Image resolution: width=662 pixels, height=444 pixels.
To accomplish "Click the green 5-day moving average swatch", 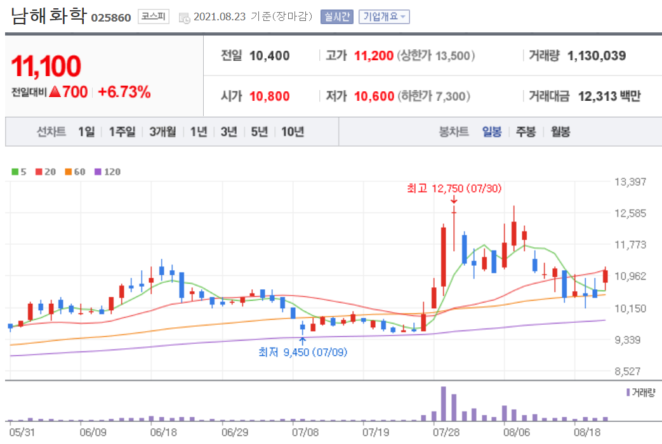I will click(15, 172).
